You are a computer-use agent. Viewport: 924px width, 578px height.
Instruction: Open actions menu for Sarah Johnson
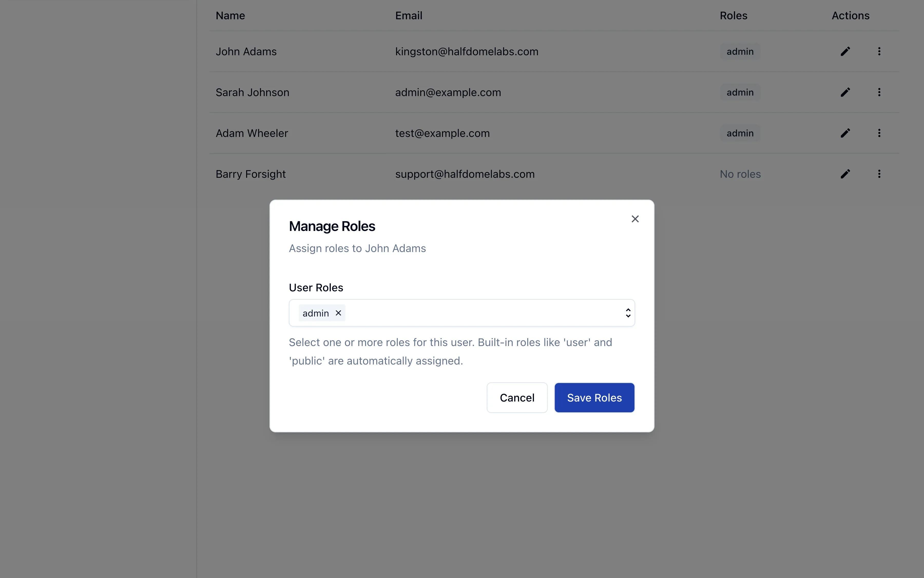(879, 92)
